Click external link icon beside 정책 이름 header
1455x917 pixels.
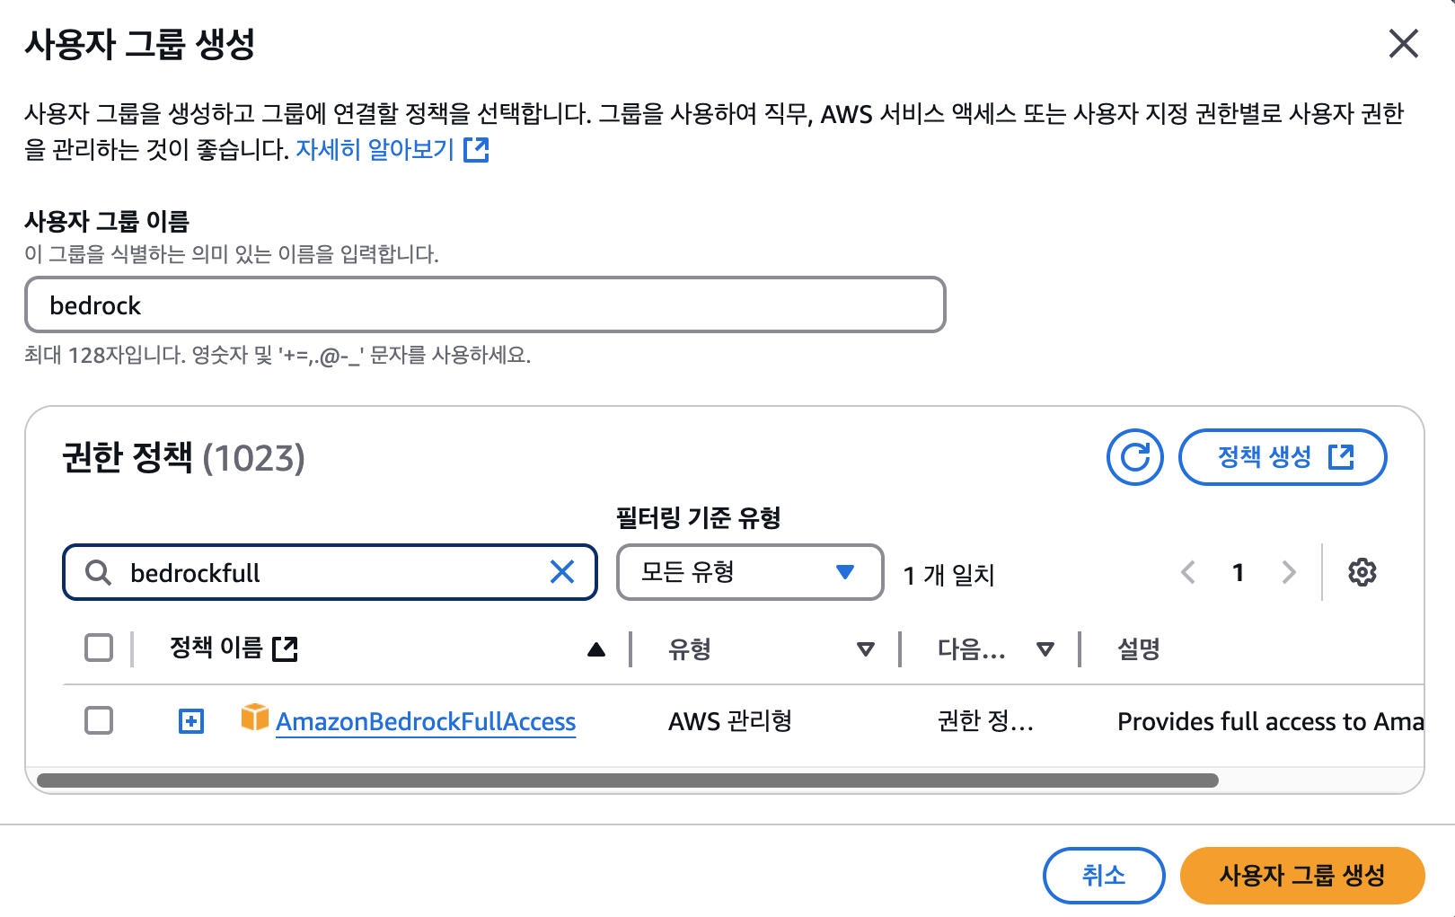pyautogui.click(x=285, y=648)
